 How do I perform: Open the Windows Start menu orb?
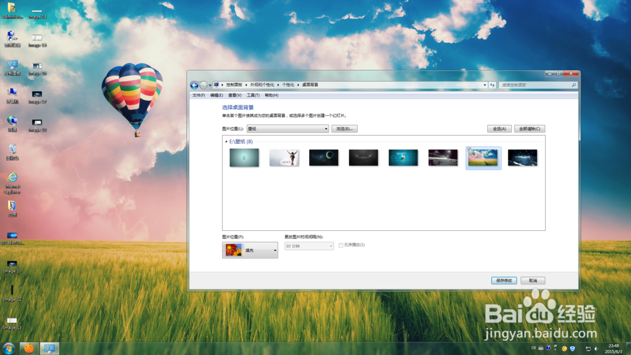(9, 348)
